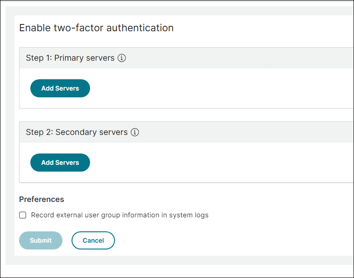Select the 'Step 1: Primary servers' heading text
Screen dimensions: 354x278
(x=70, y=58)
